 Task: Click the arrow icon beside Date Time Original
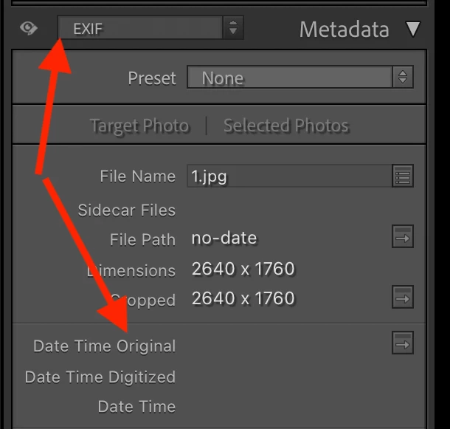point(403,343)
